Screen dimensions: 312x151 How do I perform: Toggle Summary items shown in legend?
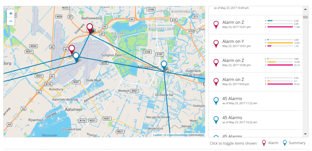(294, 143)
